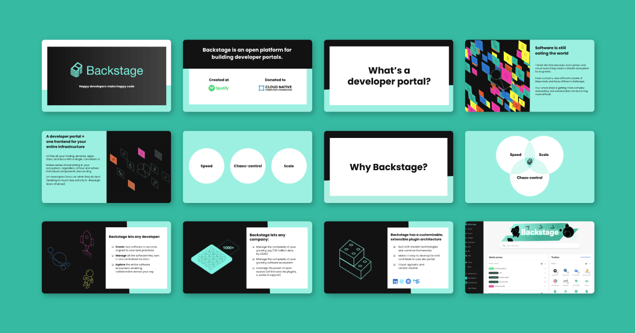Open the 'Why Backstage?' slide
Image resolution: width=635 pixels, height=333 pixels.
click(388, 167)
